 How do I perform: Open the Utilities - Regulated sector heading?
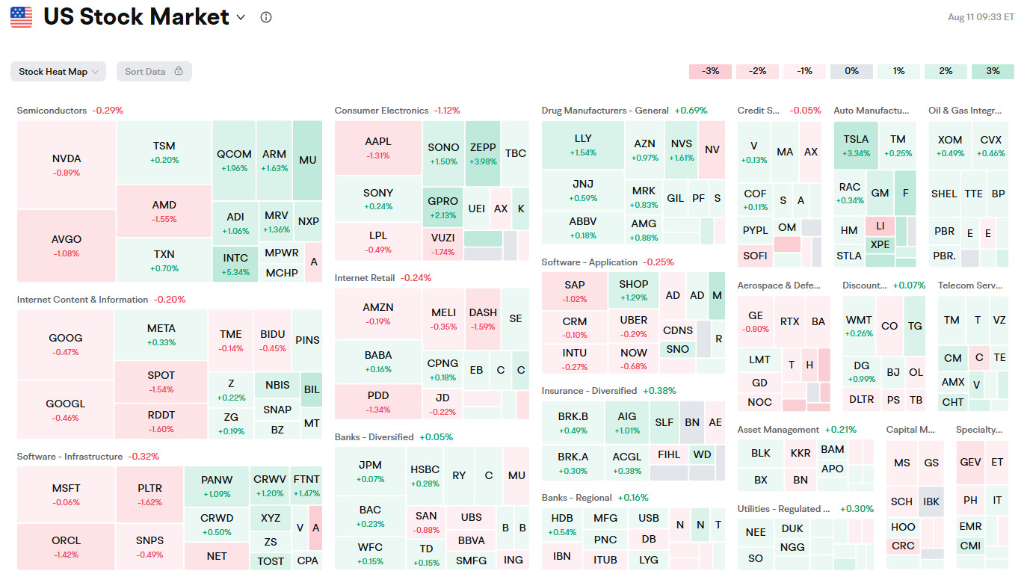(x=784, y=509)
